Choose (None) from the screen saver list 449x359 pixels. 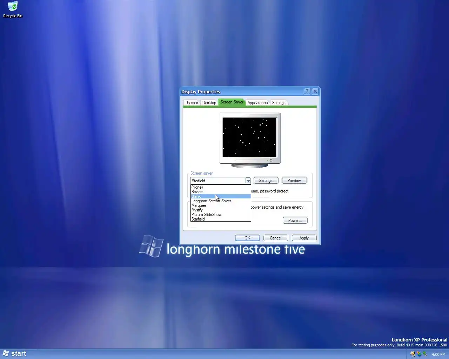(x=221, y=187)
